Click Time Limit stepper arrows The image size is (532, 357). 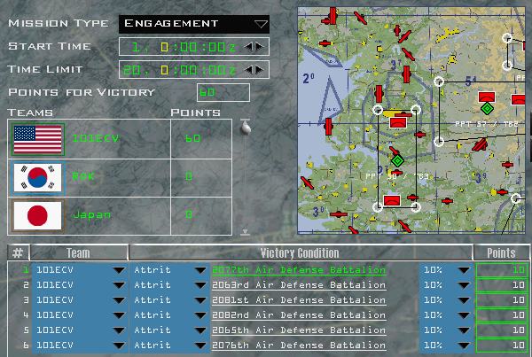click(x=254, y=70)
